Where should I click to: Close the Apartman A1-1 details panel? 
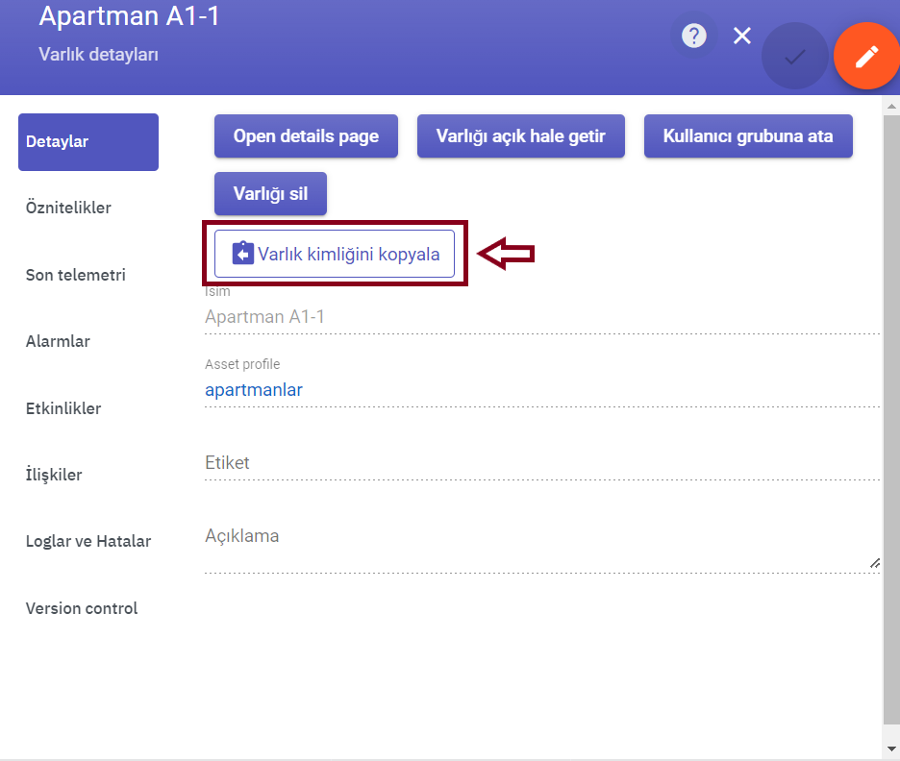click(742, 36)
